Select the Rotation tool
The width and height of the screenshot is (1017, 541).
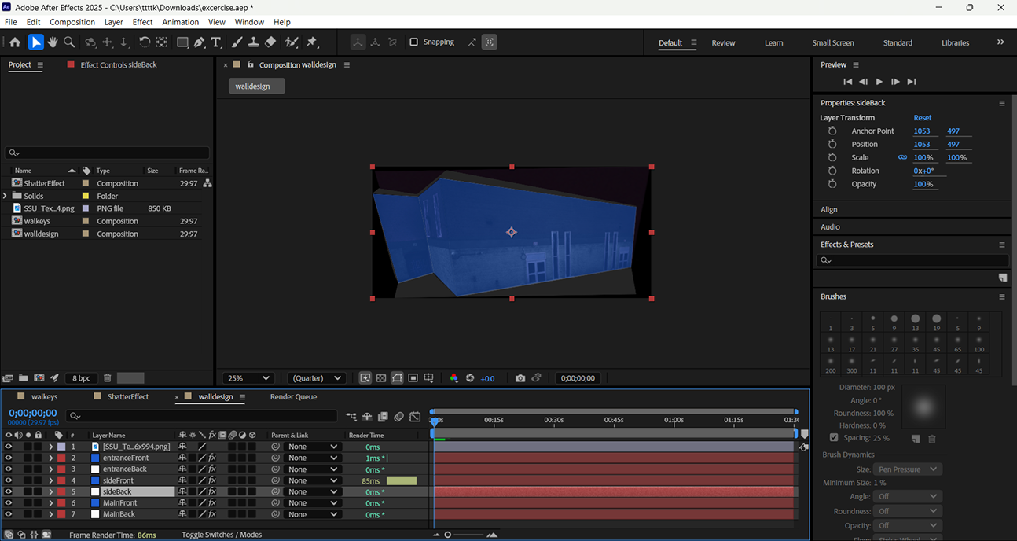tap(145, 42)
